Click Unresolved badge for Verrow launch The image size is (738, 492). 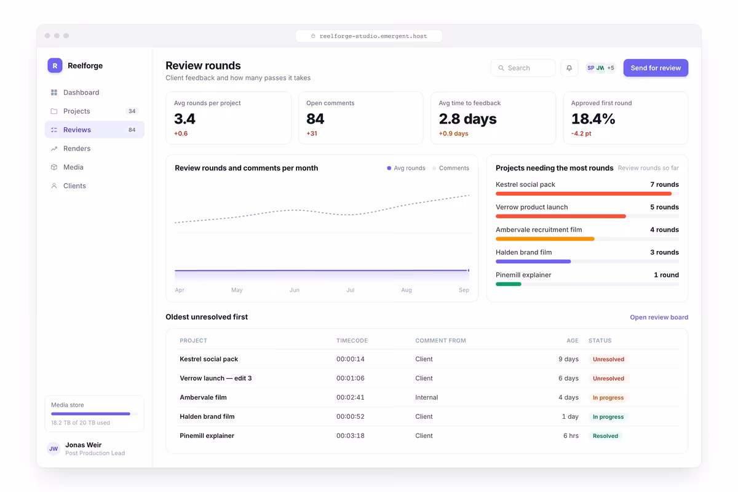pyautogui.click(x=608, y=378)
